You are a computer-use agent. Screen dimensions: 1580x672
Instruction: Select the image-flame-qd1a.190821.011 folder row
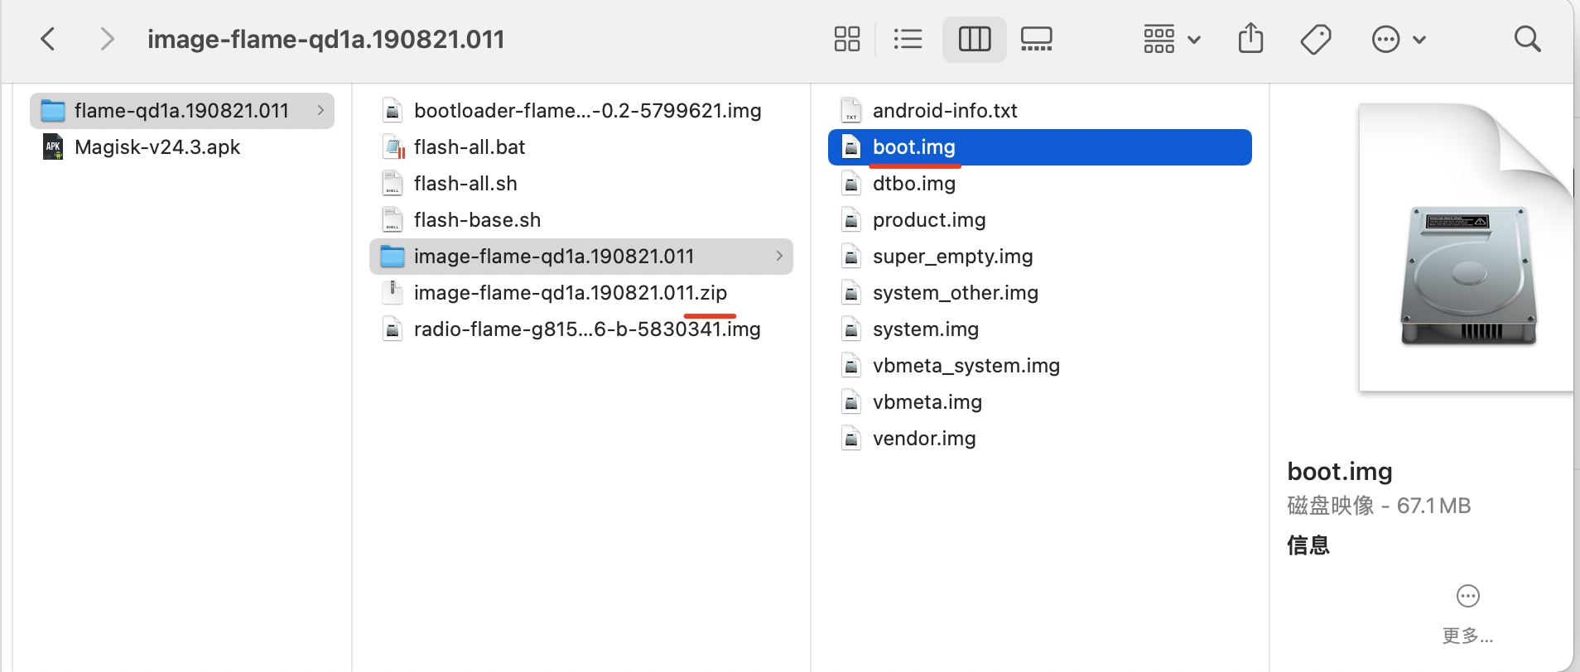click(581, 257)
